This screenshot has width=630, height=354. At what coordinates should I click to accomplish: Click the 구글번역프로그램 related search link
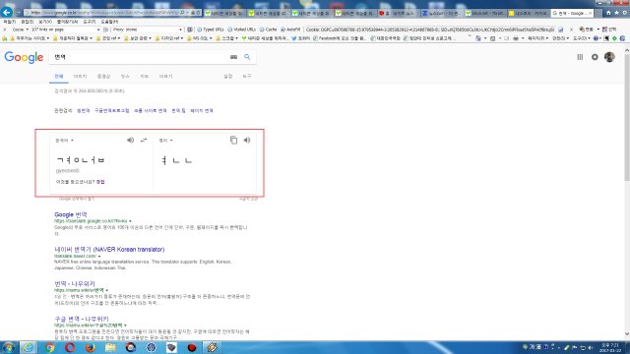(x=111, y=111)
